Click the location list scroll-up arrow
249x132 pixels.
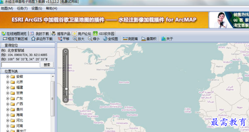53,77
